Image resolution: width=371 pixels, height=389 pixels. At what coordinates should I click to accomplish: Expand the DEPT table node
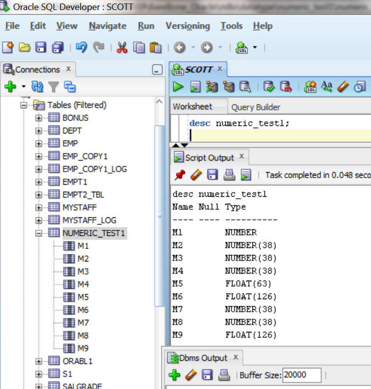pos(39,131)
